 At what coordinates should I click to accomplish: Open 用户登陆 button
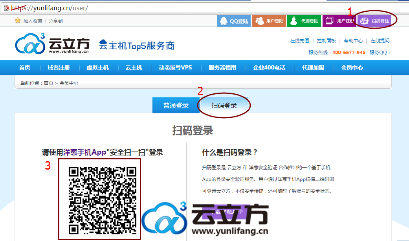(269, 21)
